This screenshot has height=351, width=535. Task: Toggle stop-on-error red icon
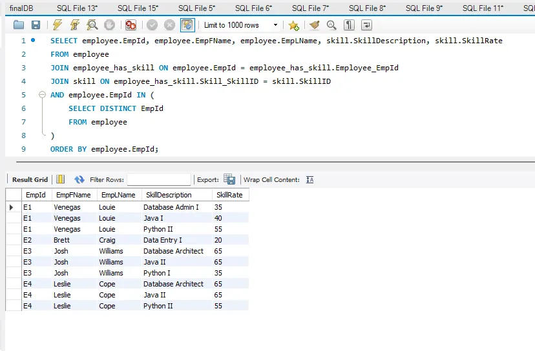[131, 25]
